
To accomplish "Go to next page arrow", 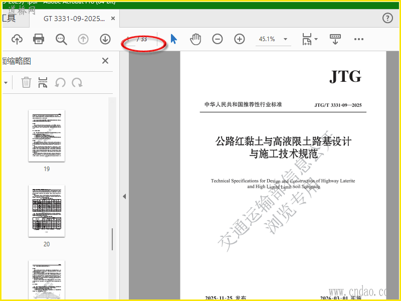I will [x=105, y=39].
